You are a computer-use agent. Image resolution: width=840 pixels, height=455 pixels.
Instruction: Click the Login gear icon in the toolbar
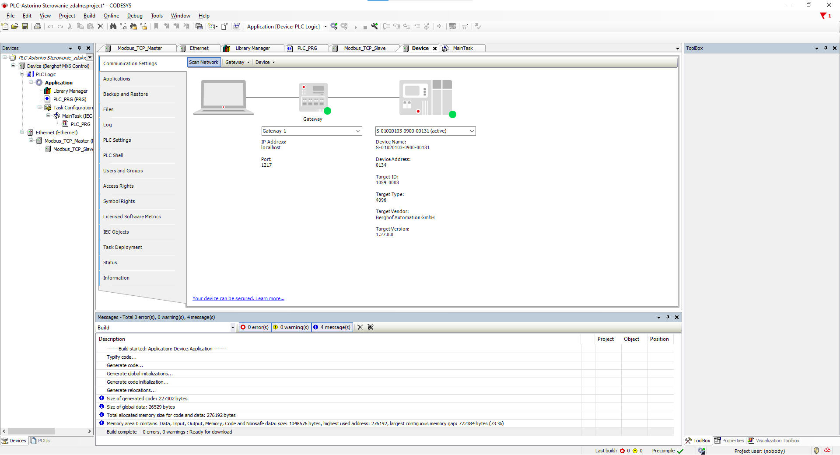click(x=334, y=26)
